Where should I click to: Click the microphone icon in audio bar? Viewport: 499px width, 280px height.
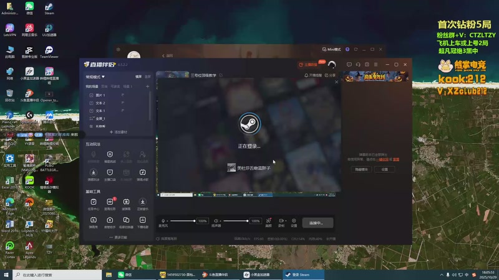[x=163, y=221]
